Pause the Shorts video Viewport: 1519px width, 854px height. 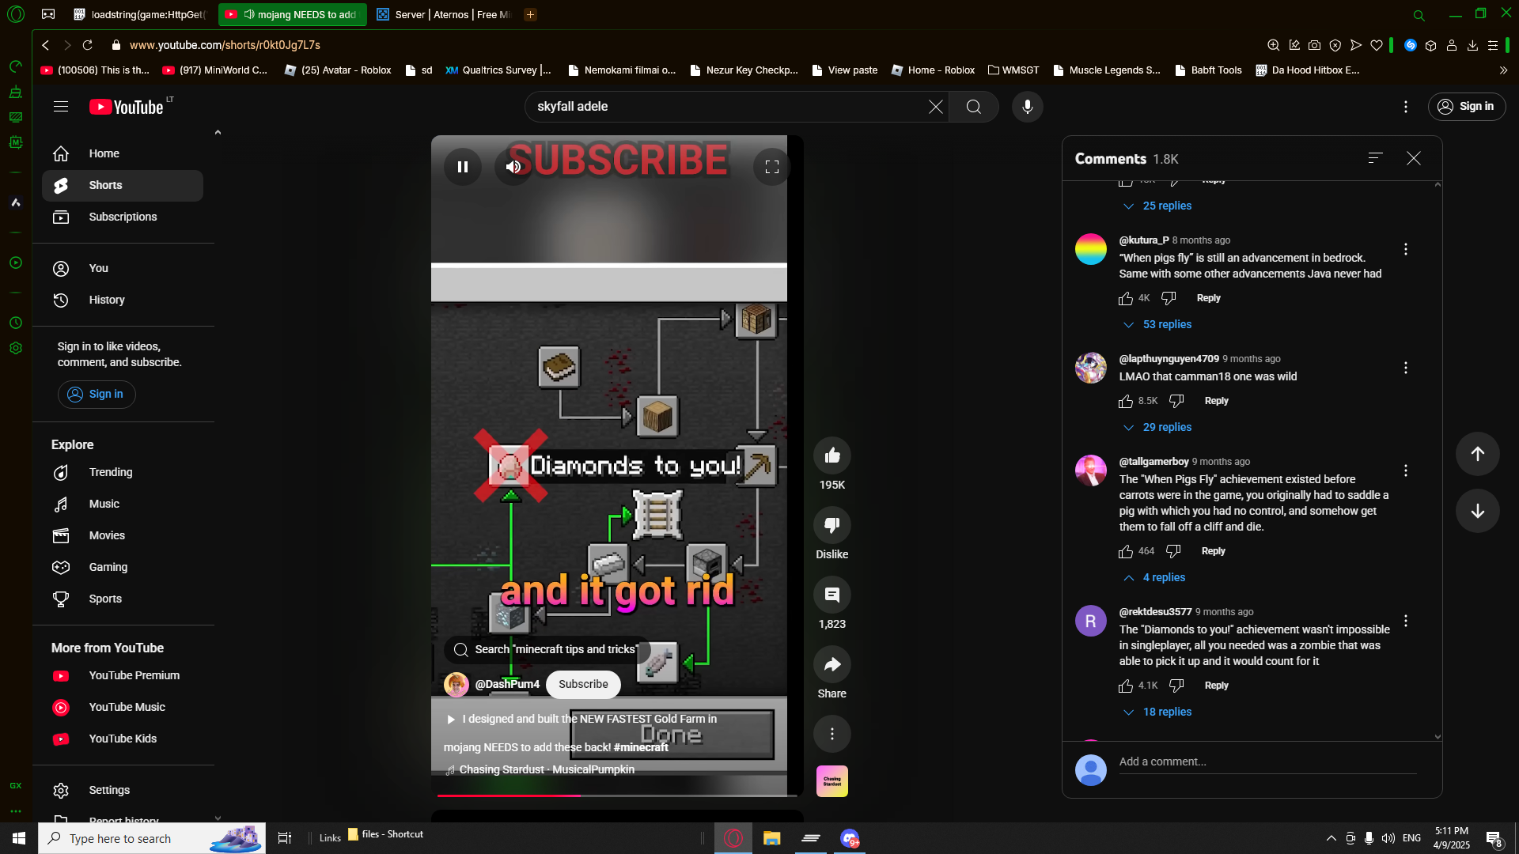tap(463, 167)
